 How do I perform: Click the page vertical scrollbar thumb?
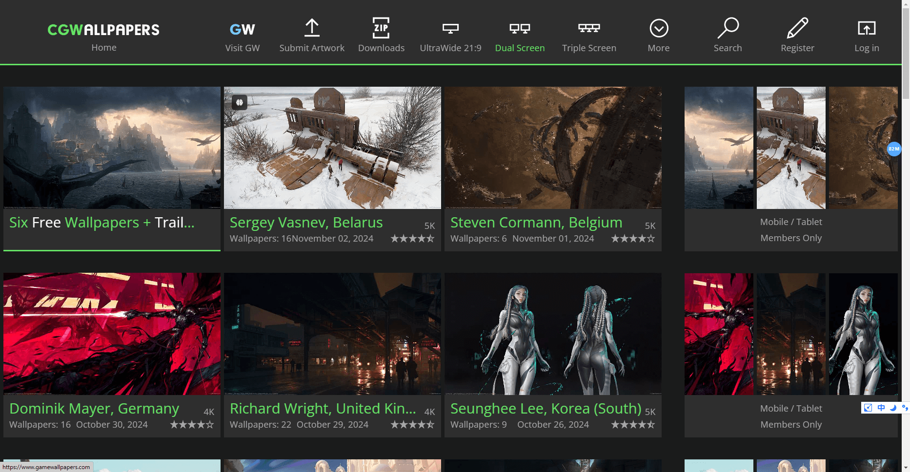pos(906,53)
